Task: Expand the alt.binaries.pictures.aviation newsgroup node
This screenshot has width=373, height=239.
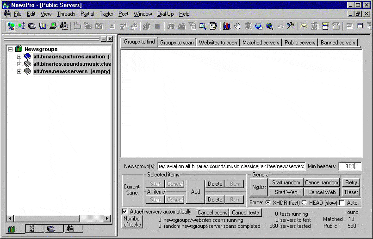Action: coord(19,57)
